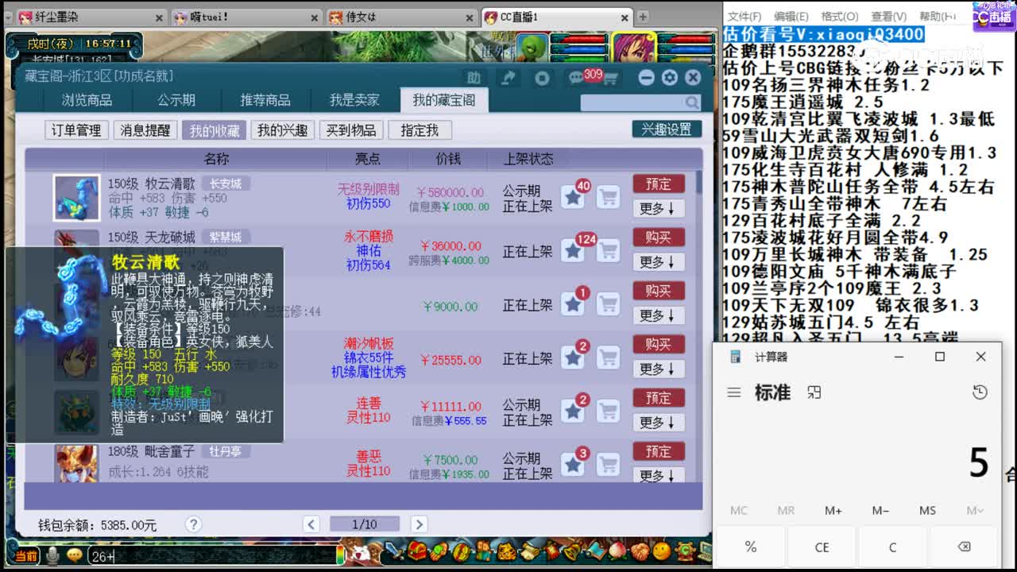
Task: Toggle the star with 124 count on 天龙破城
Action: click(574, 247)
